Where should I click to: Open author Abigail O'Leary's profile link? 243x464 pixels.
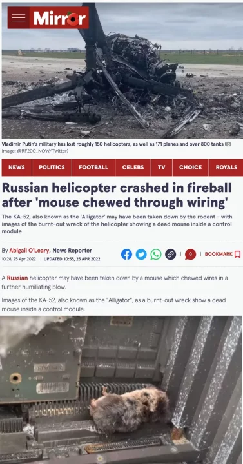29,251
